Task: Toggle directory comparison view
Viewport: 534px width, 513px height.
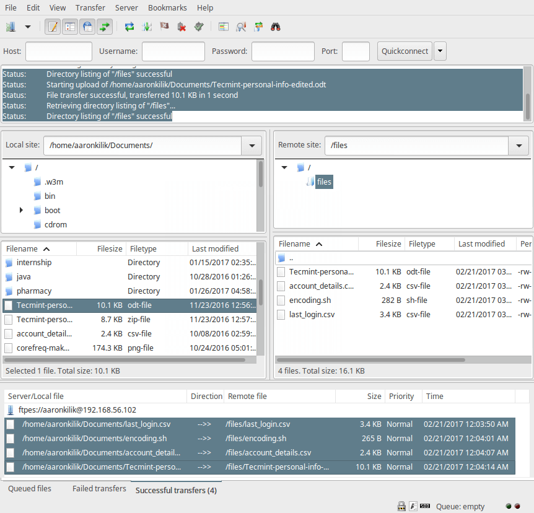Action: click(224, 27)
